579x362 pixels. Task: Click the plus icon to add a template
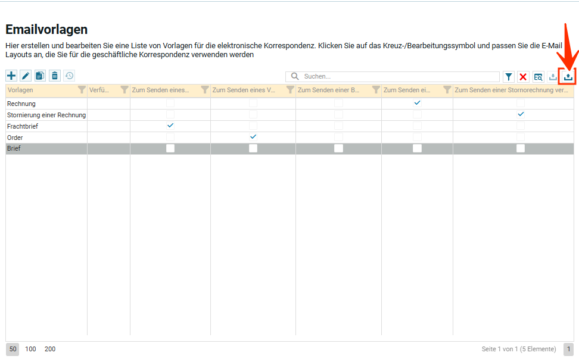(x=11, y=76)
